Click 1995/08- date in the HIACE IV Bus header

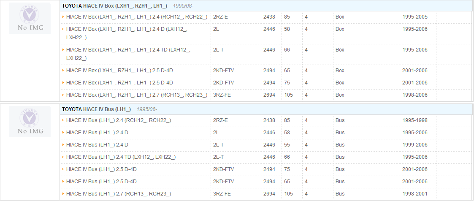[147, 109]
